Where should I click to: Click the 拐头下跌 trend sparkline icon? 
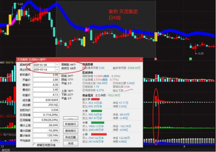tap(129, 90)
